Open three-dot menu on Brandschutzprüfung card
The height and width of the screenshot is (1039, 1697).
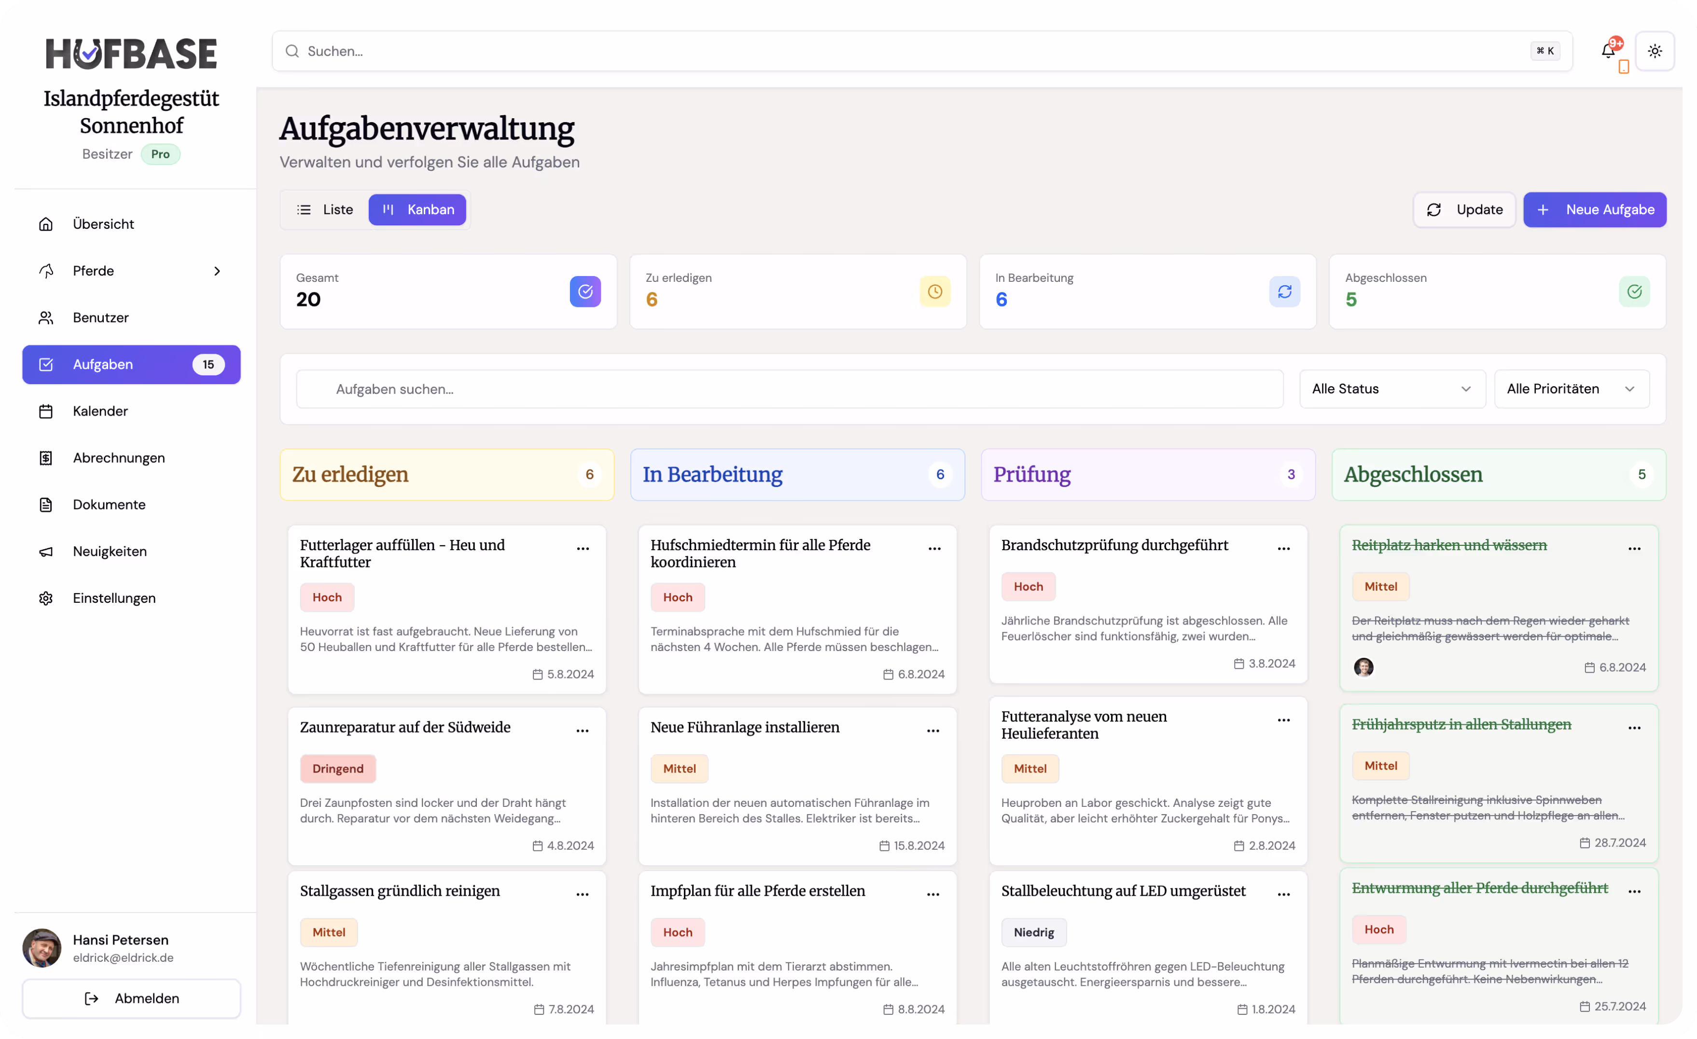1284,549
